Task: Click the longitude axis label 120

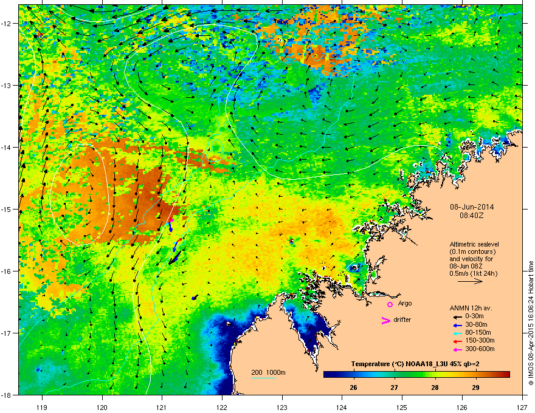Action: (x=102, y=407)
